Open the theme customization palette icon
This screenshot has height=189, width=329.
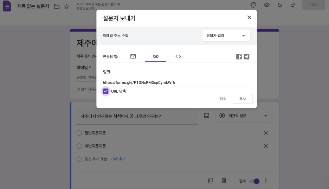[x=253, y=5]
